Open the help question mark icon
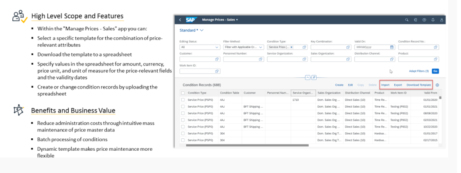This screenshot has width=461, height=173. coord(424,20)
